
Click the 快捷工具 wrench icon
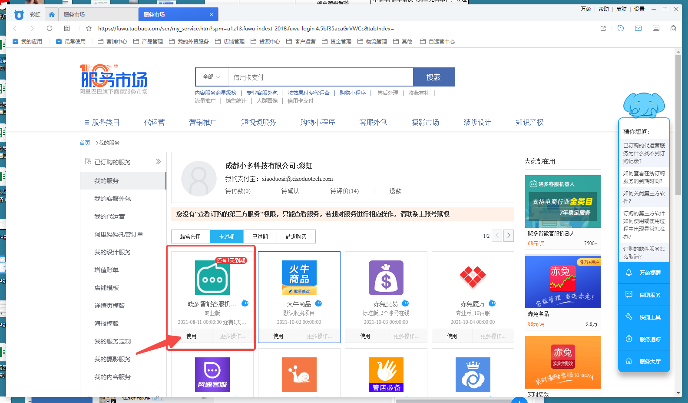click(628, 317)
